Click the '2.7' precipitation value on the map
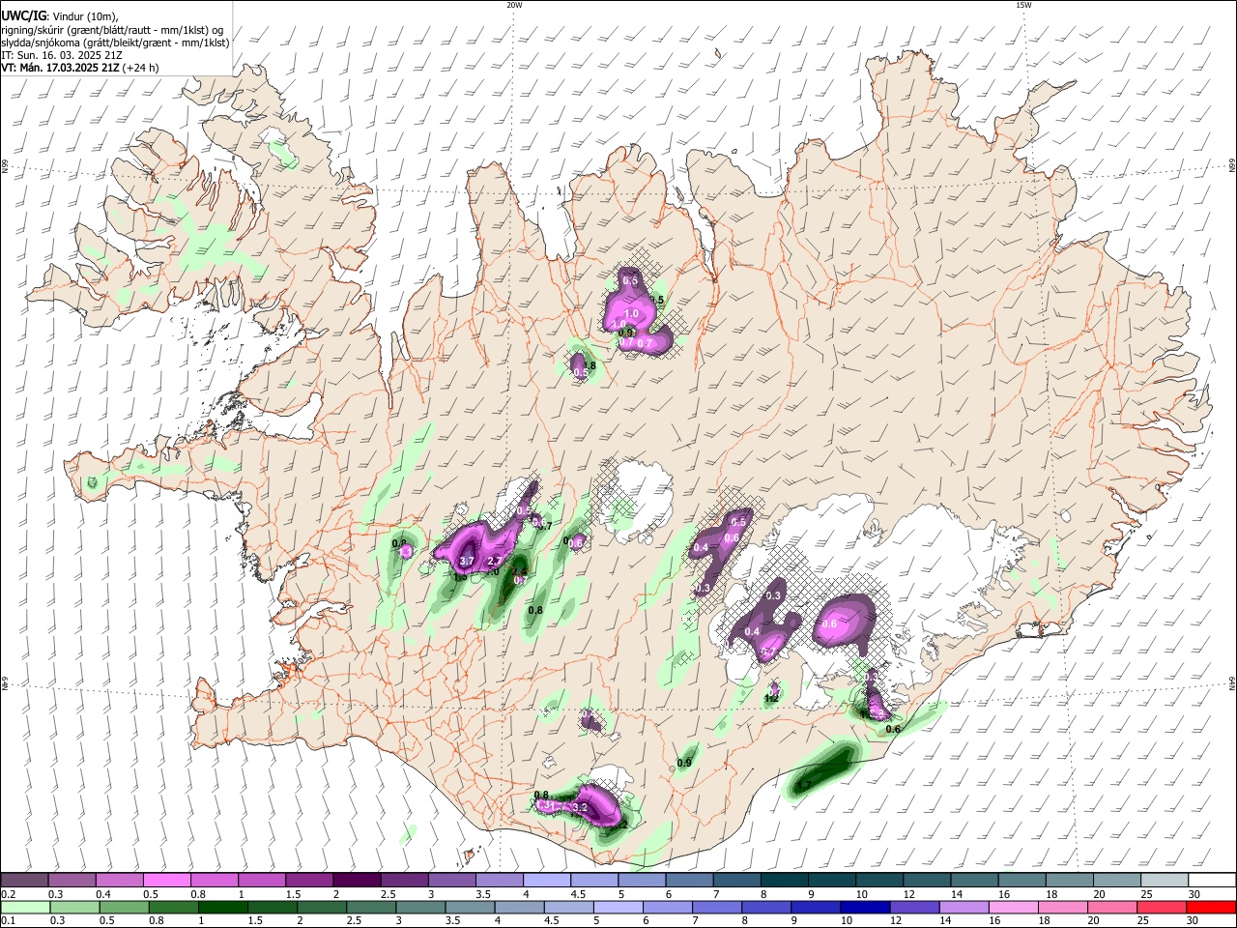Viewport: 1237px width, 928px height. point(493,561)
